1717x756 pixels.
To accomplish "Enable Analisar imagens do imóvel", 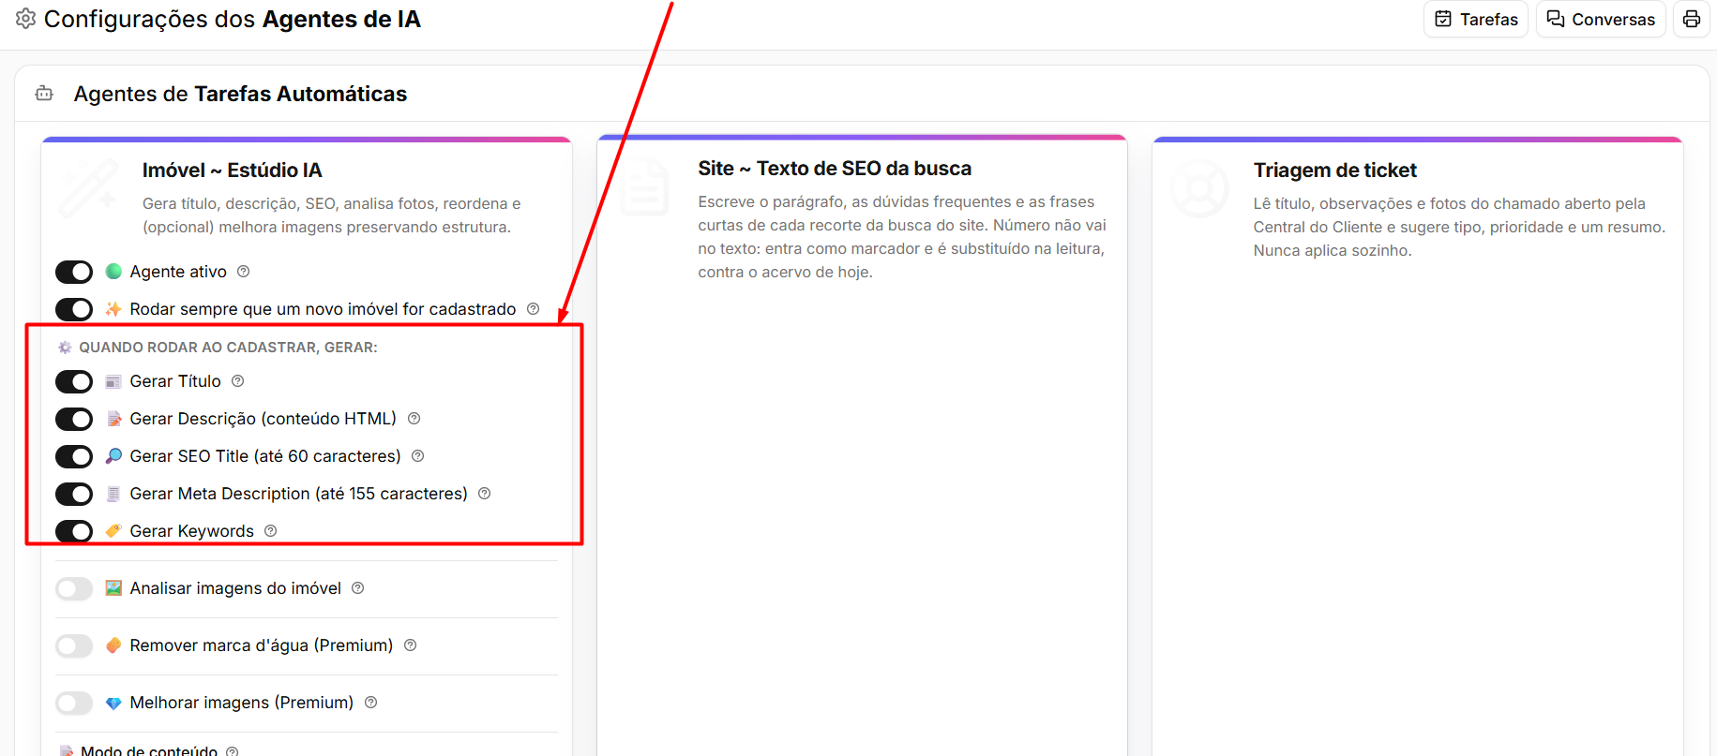I will click(x=74, y=588).
